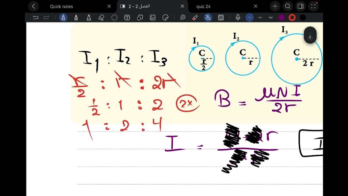
Task: Choose the thin stroke width
Action: point(271,18)
